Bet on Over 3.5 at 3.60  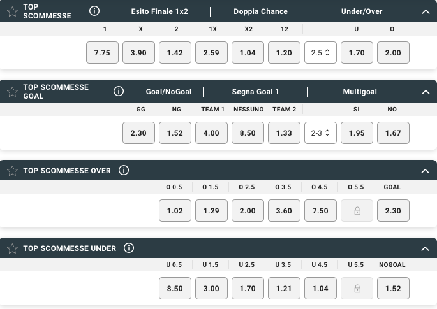(284, 211)
